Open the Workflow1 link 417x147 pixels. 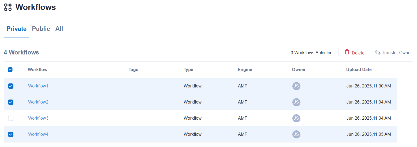(38, 86)
